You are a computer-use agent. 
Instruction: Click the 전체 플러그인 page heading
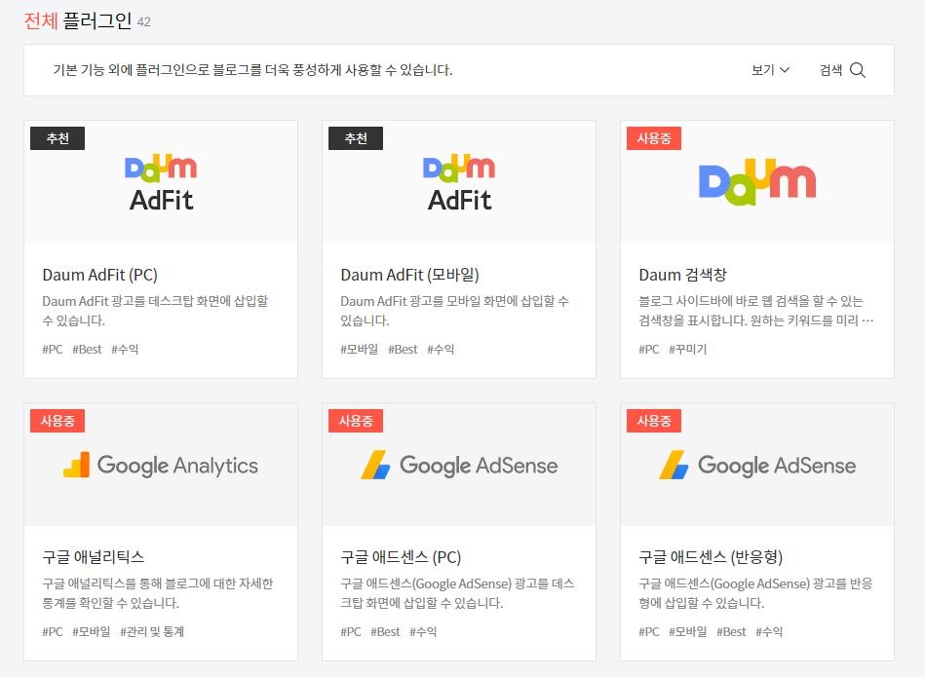78,21
